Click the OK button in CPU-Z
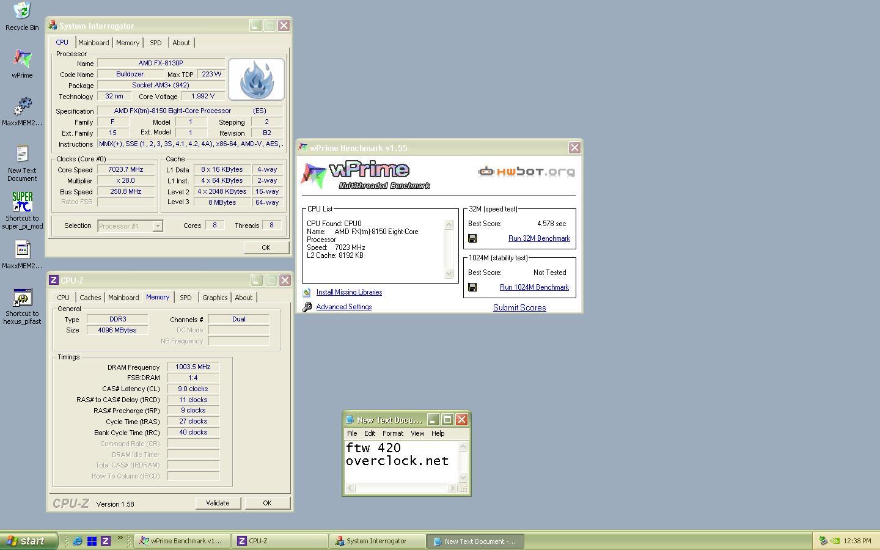880x550 pixels. pos(267,503)
